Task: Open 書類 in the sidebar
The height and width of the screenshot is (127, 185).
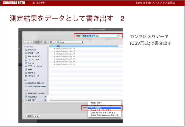Action: [x=28, y=69]
